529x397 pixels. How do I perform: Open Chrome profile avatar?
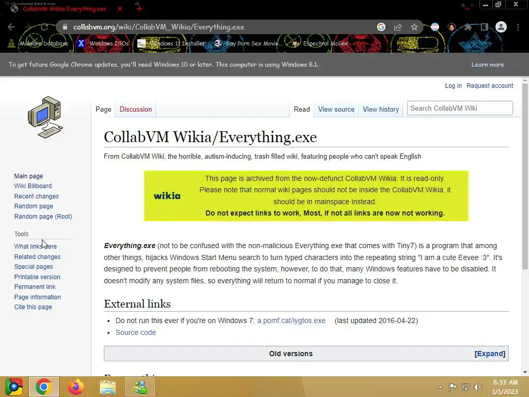[501, 27]
